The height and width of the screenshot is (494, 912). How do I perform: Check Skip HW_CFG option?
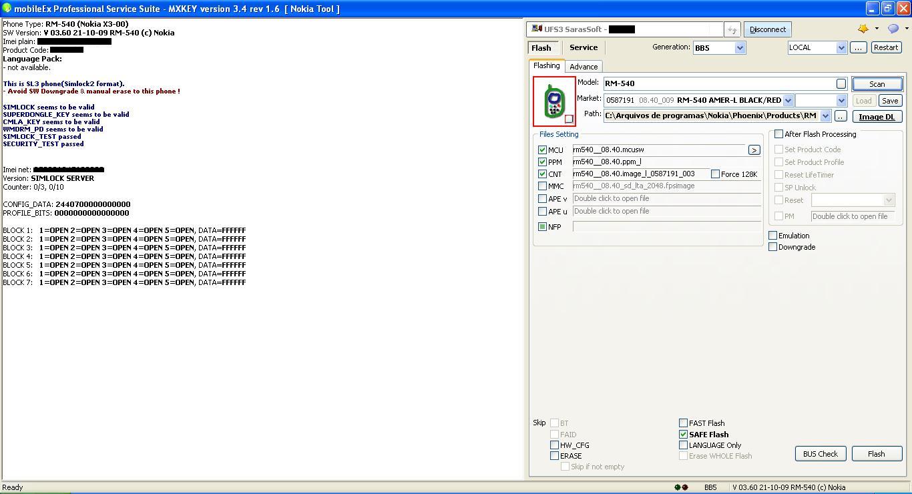click(554, 445)
